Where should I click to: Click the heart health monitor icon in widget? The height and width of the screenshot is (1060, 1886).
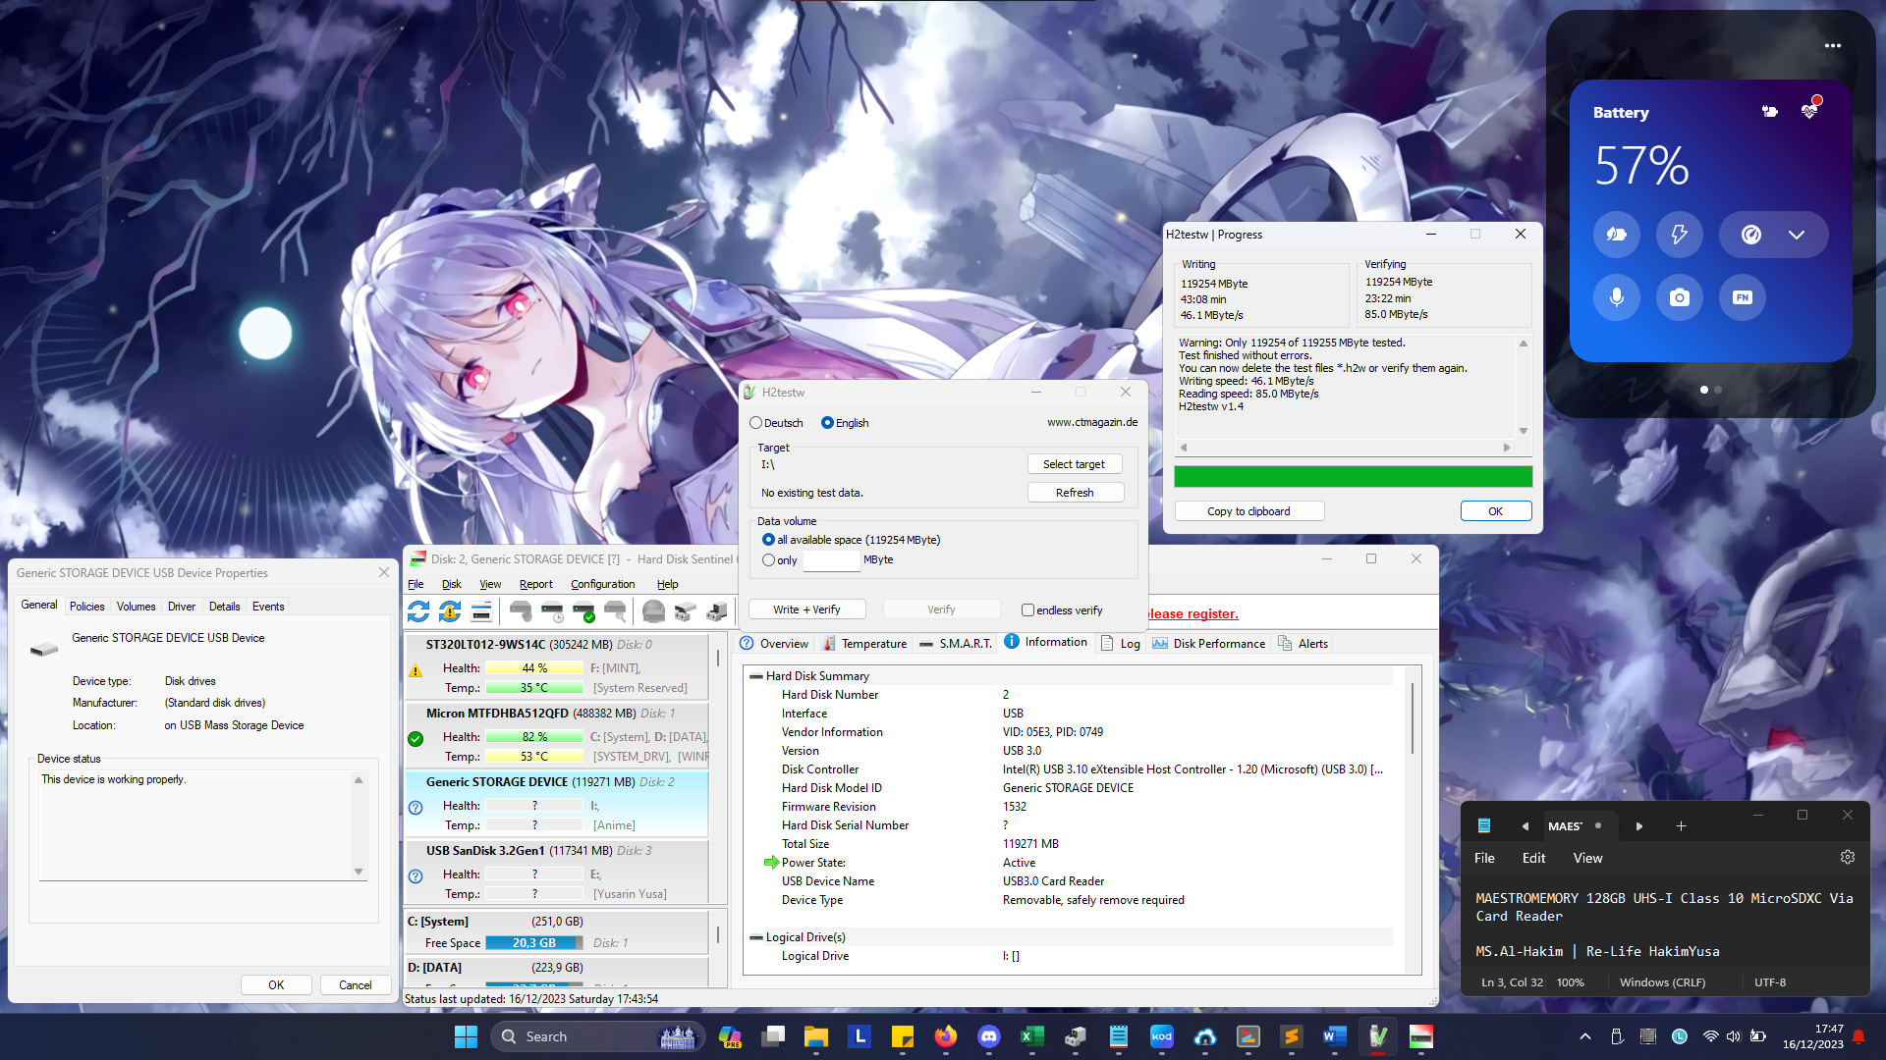click(x=1809, y=111)
